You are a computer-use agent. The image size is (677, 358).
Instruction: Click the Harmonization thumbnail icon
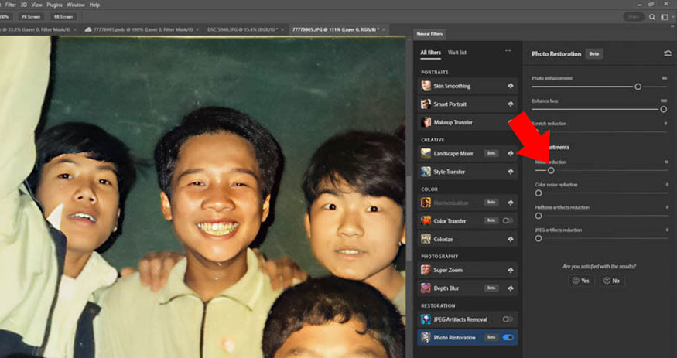coord(426,203)
